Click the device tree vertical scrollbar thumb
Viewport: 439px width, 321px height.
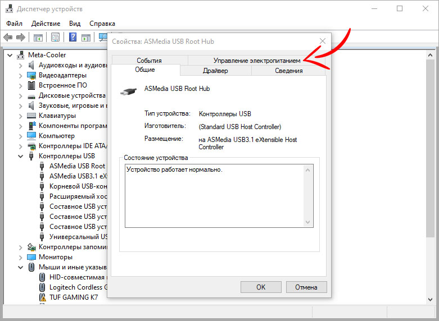[431, 149]
